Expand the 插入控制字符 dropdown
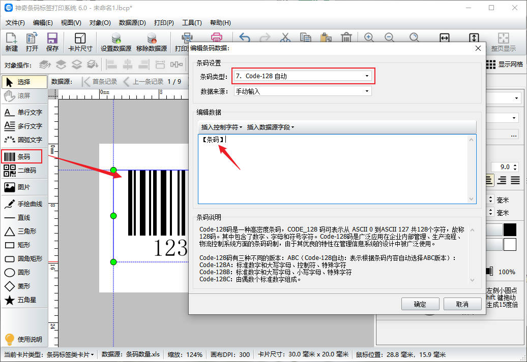The image size is (527, 362). point(221,127)
